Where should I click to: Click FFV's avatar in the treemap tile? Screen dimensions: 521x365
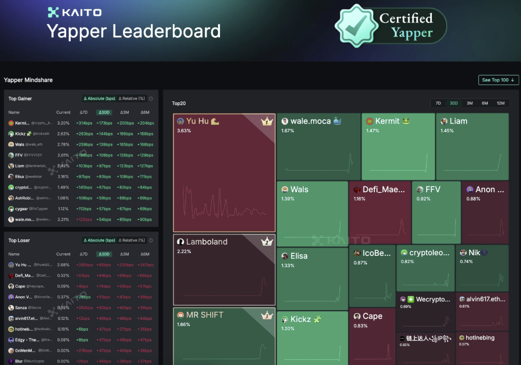(420, 189)
